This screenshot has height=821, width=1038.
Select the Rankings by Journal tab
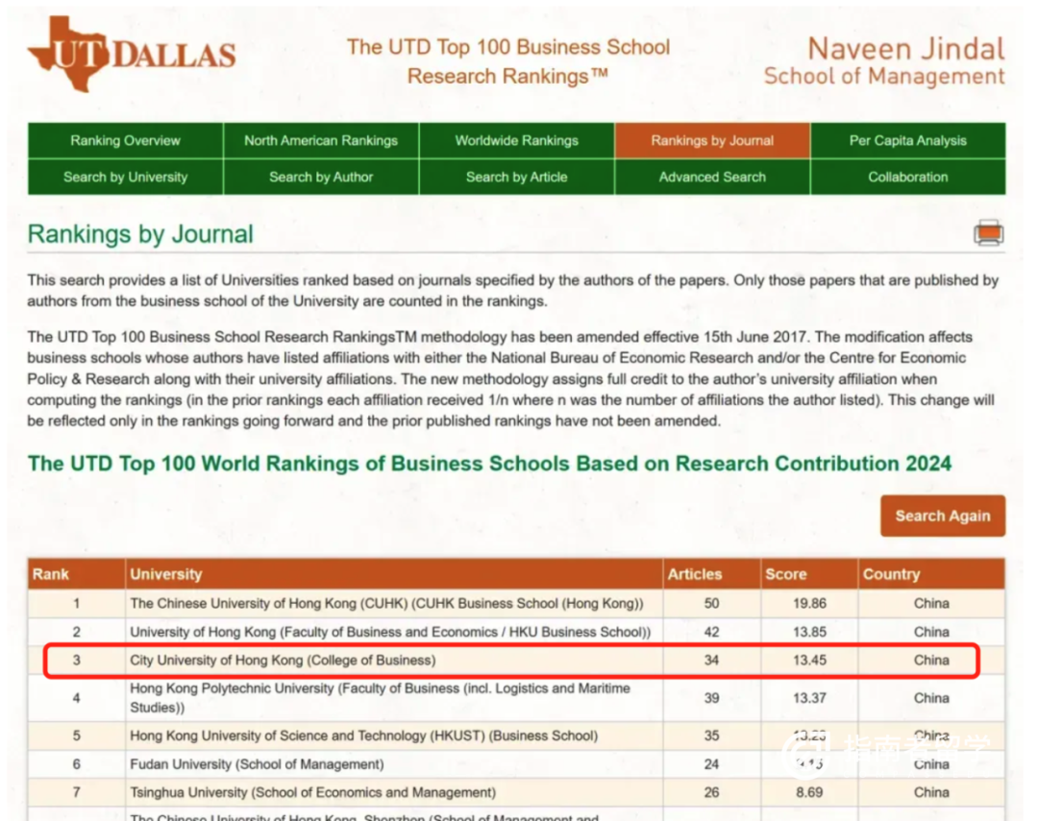pos(712,141)
